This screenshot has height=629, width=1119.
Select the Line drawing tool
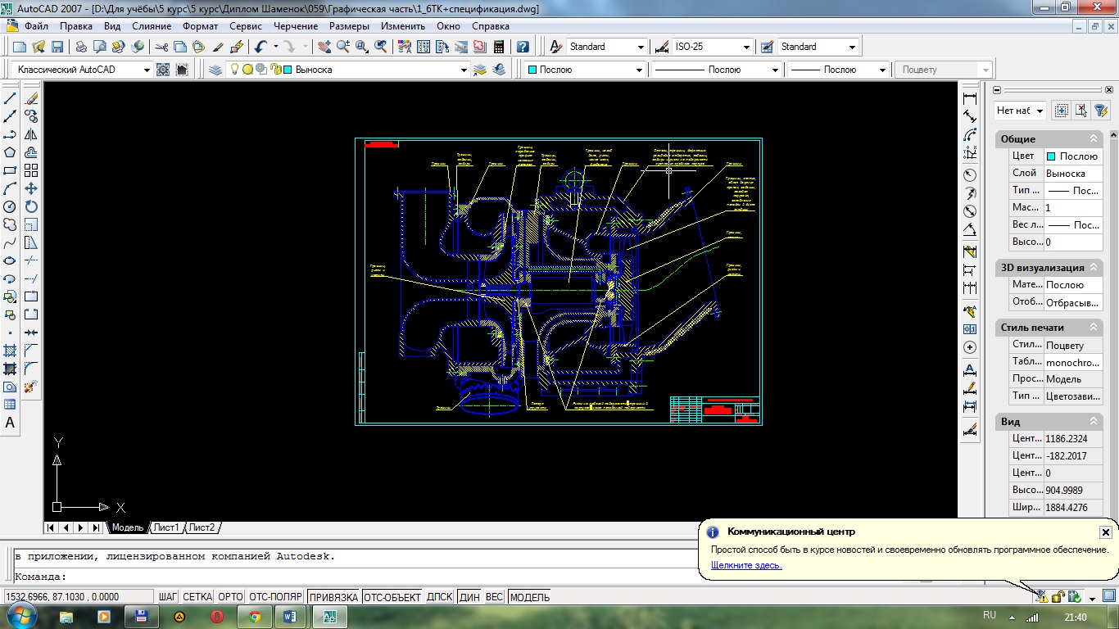click(x=10, y=98)
